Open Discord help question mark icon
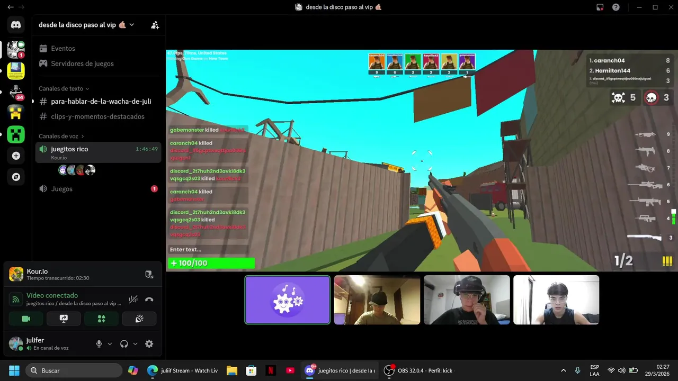The height and width of the screenshot is (381, 678). (x=616, y=7)
